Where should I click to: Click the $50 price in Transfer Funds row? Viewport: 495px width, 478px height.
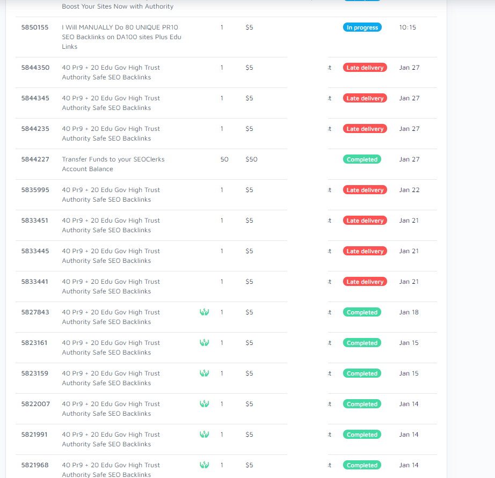251,159
